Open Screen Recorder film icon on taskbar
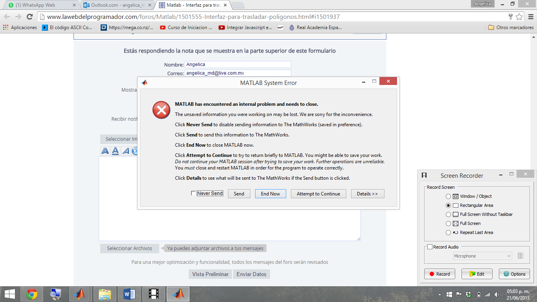 click(x=154, y=294)
